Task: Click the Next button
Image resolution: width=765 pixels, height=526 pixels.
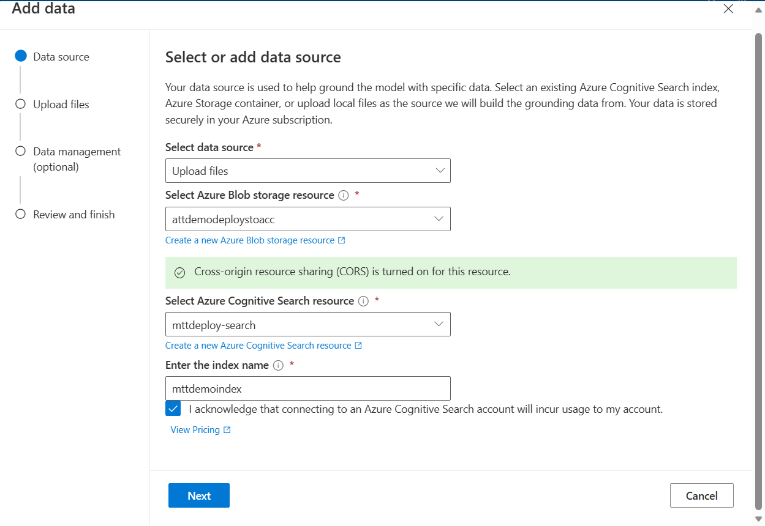Action: (x=198, y=495)
